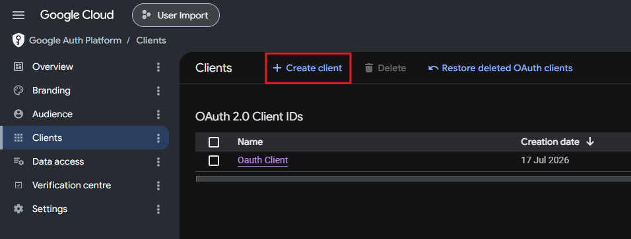631x239 pixels.
Task: Click the Data access list-gear icon
Action: (x=18, y=161)
